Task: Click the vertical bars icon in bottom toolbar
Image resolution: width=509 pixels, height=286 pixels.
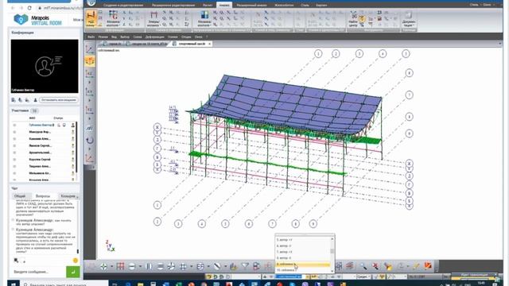Action: coord(149,267)
